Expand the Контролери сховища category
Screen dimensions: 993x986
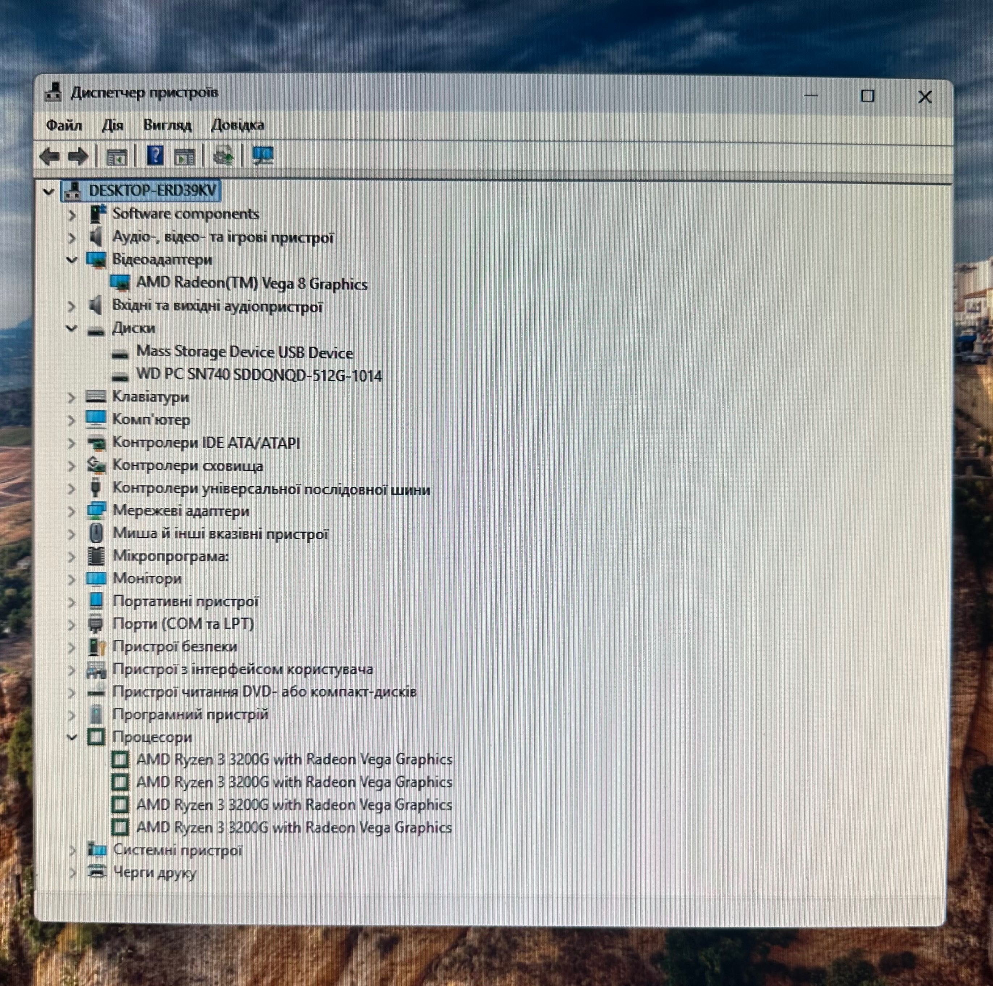tap(72, 466)
